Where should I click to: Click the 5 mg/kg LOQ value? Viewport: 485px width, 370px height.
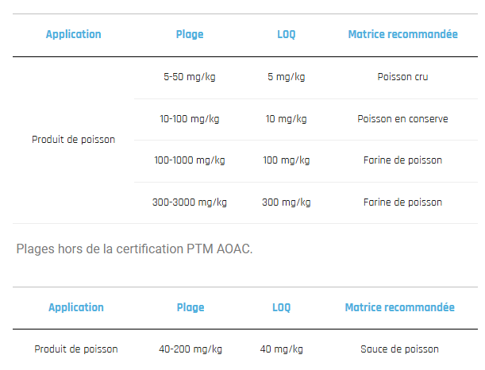(x=286, y=77)
